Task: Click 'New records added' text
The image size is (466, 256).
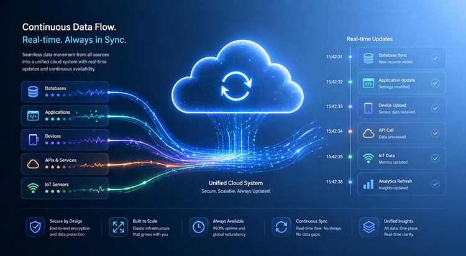Action: coord(396,62)
